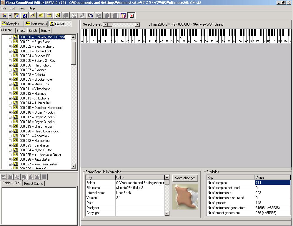This screenshot has height=226, width=293.
Task: Use the Paste toolbar icon
Action: (99, 16)
